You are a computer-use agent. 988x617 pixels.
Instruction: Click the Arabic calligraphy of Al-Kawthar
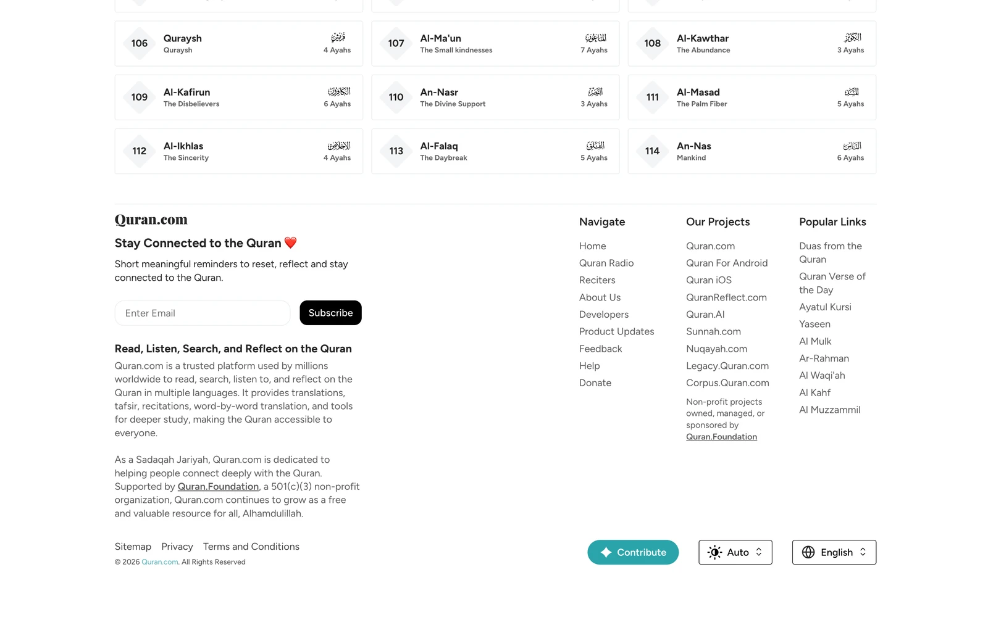pyautogui.click(x=853, y=38)
